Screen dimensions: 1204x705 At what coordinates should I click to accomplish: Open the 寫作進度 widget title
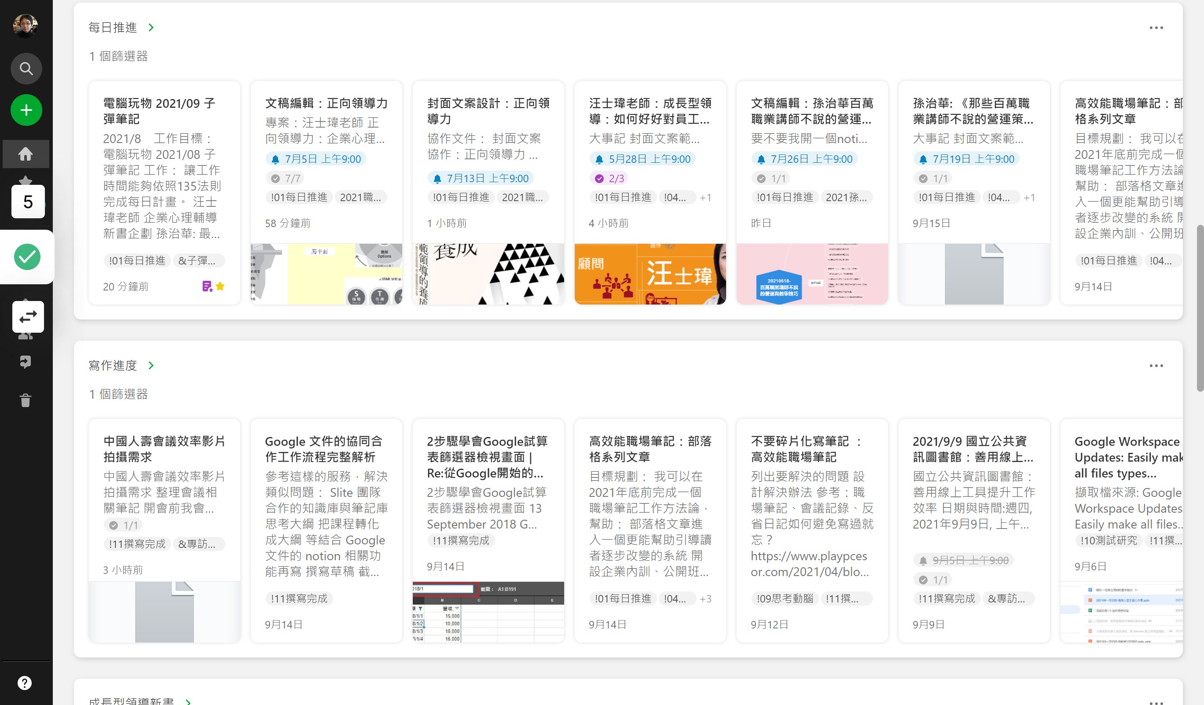pyautogui.click(x=113, y=366)
